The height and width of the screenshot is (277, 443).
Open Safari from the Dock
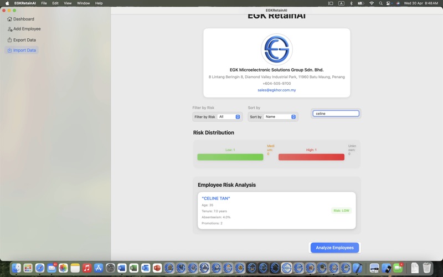[40, 268]
